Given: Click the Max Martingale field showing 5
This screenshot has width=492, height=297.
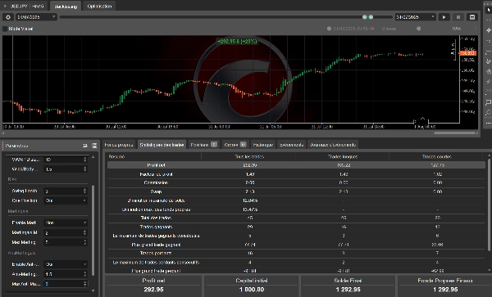Looking at the screenshot, I should click(66, 242).
